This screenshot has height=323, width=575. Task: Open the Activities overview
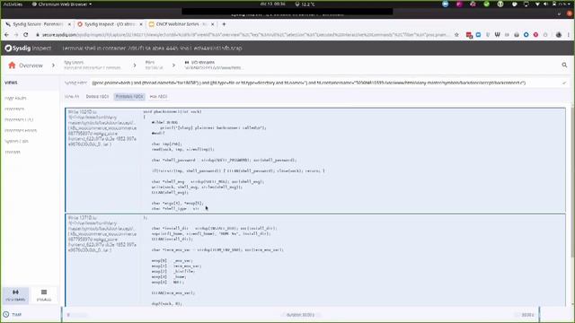[13, 4]
